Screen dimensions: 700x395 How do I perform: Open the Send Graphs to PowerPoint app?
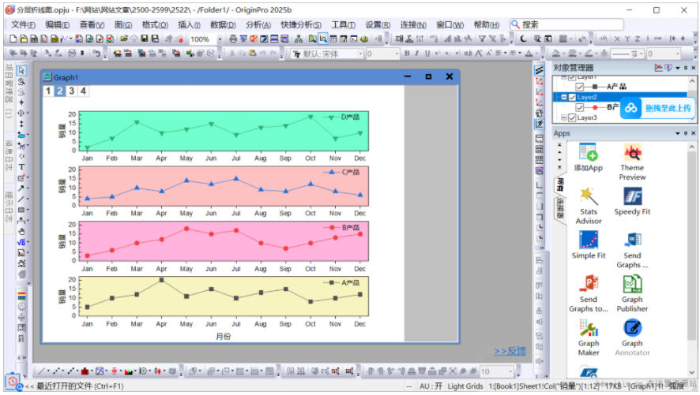pyautogui.click(x=589, y=294)
